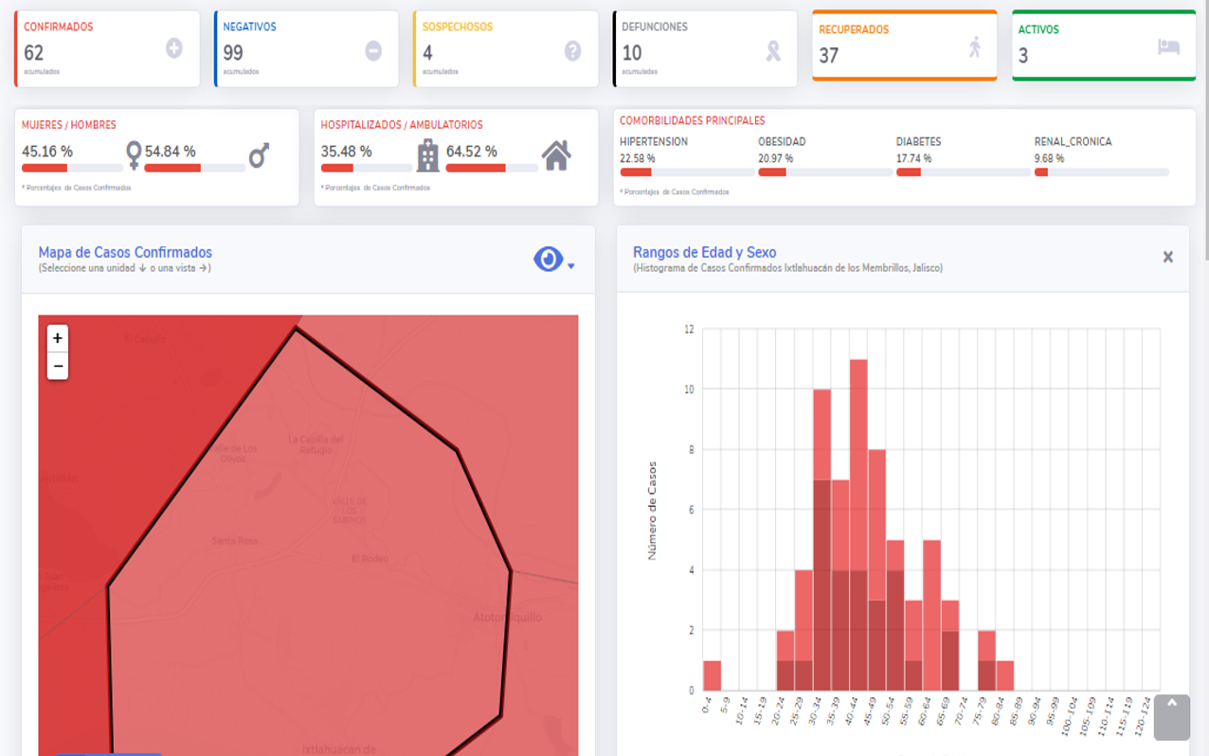Toggle the map view eye icon
1209x756 pixels.
[548, 259]
